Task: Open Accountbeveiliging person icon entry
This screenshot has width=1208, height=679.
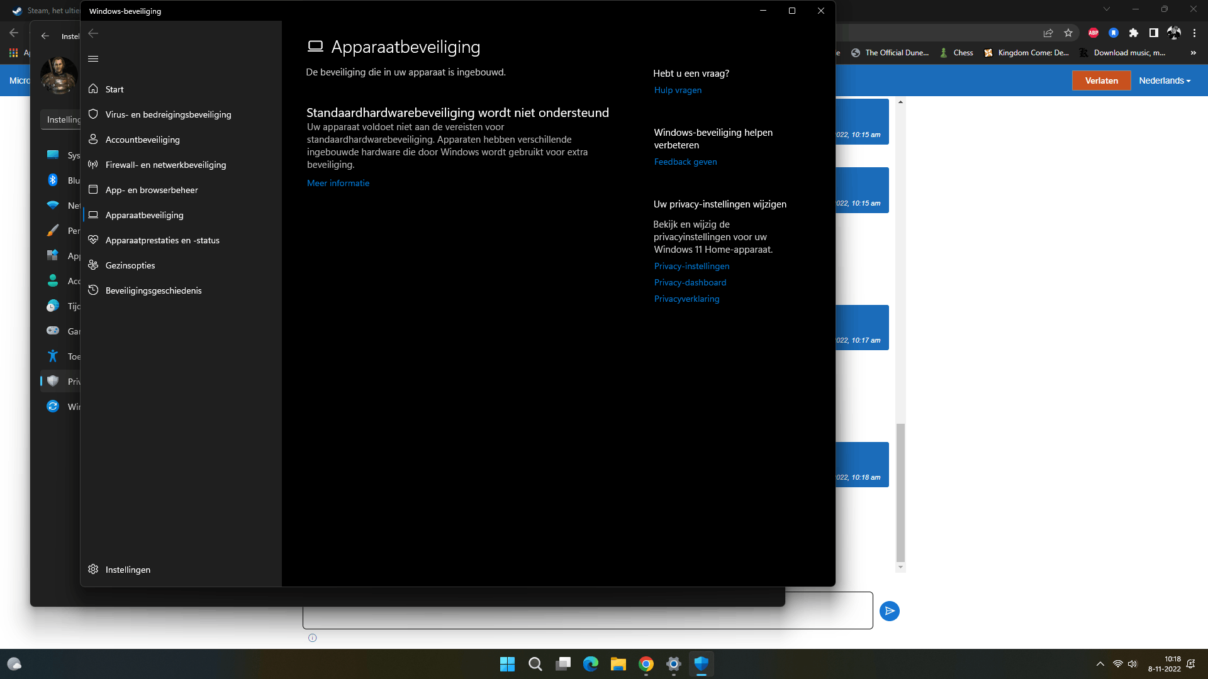Action: tap(93, 139)
